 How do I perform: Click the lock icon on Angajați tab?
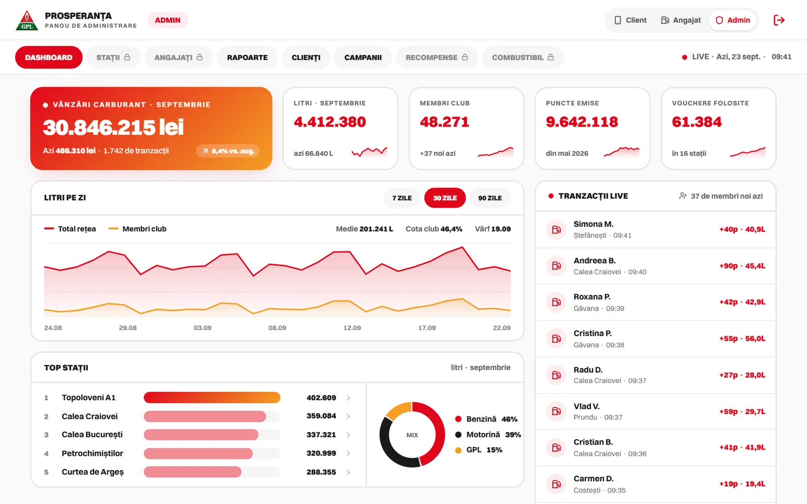tap(200, 57)
